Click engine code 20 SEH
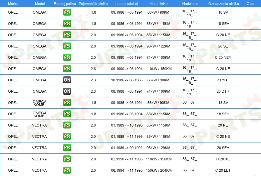Image resolution: width=261 pixels, height=176 pixels. (x=223, y=148)
